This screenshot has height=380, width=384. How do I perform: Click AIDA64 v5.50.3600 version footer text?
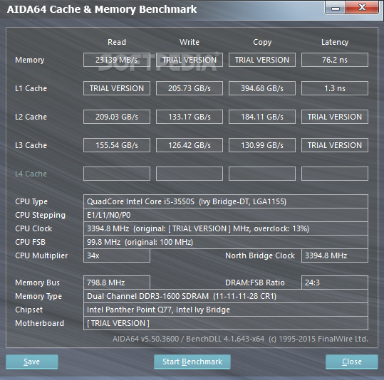240,339
